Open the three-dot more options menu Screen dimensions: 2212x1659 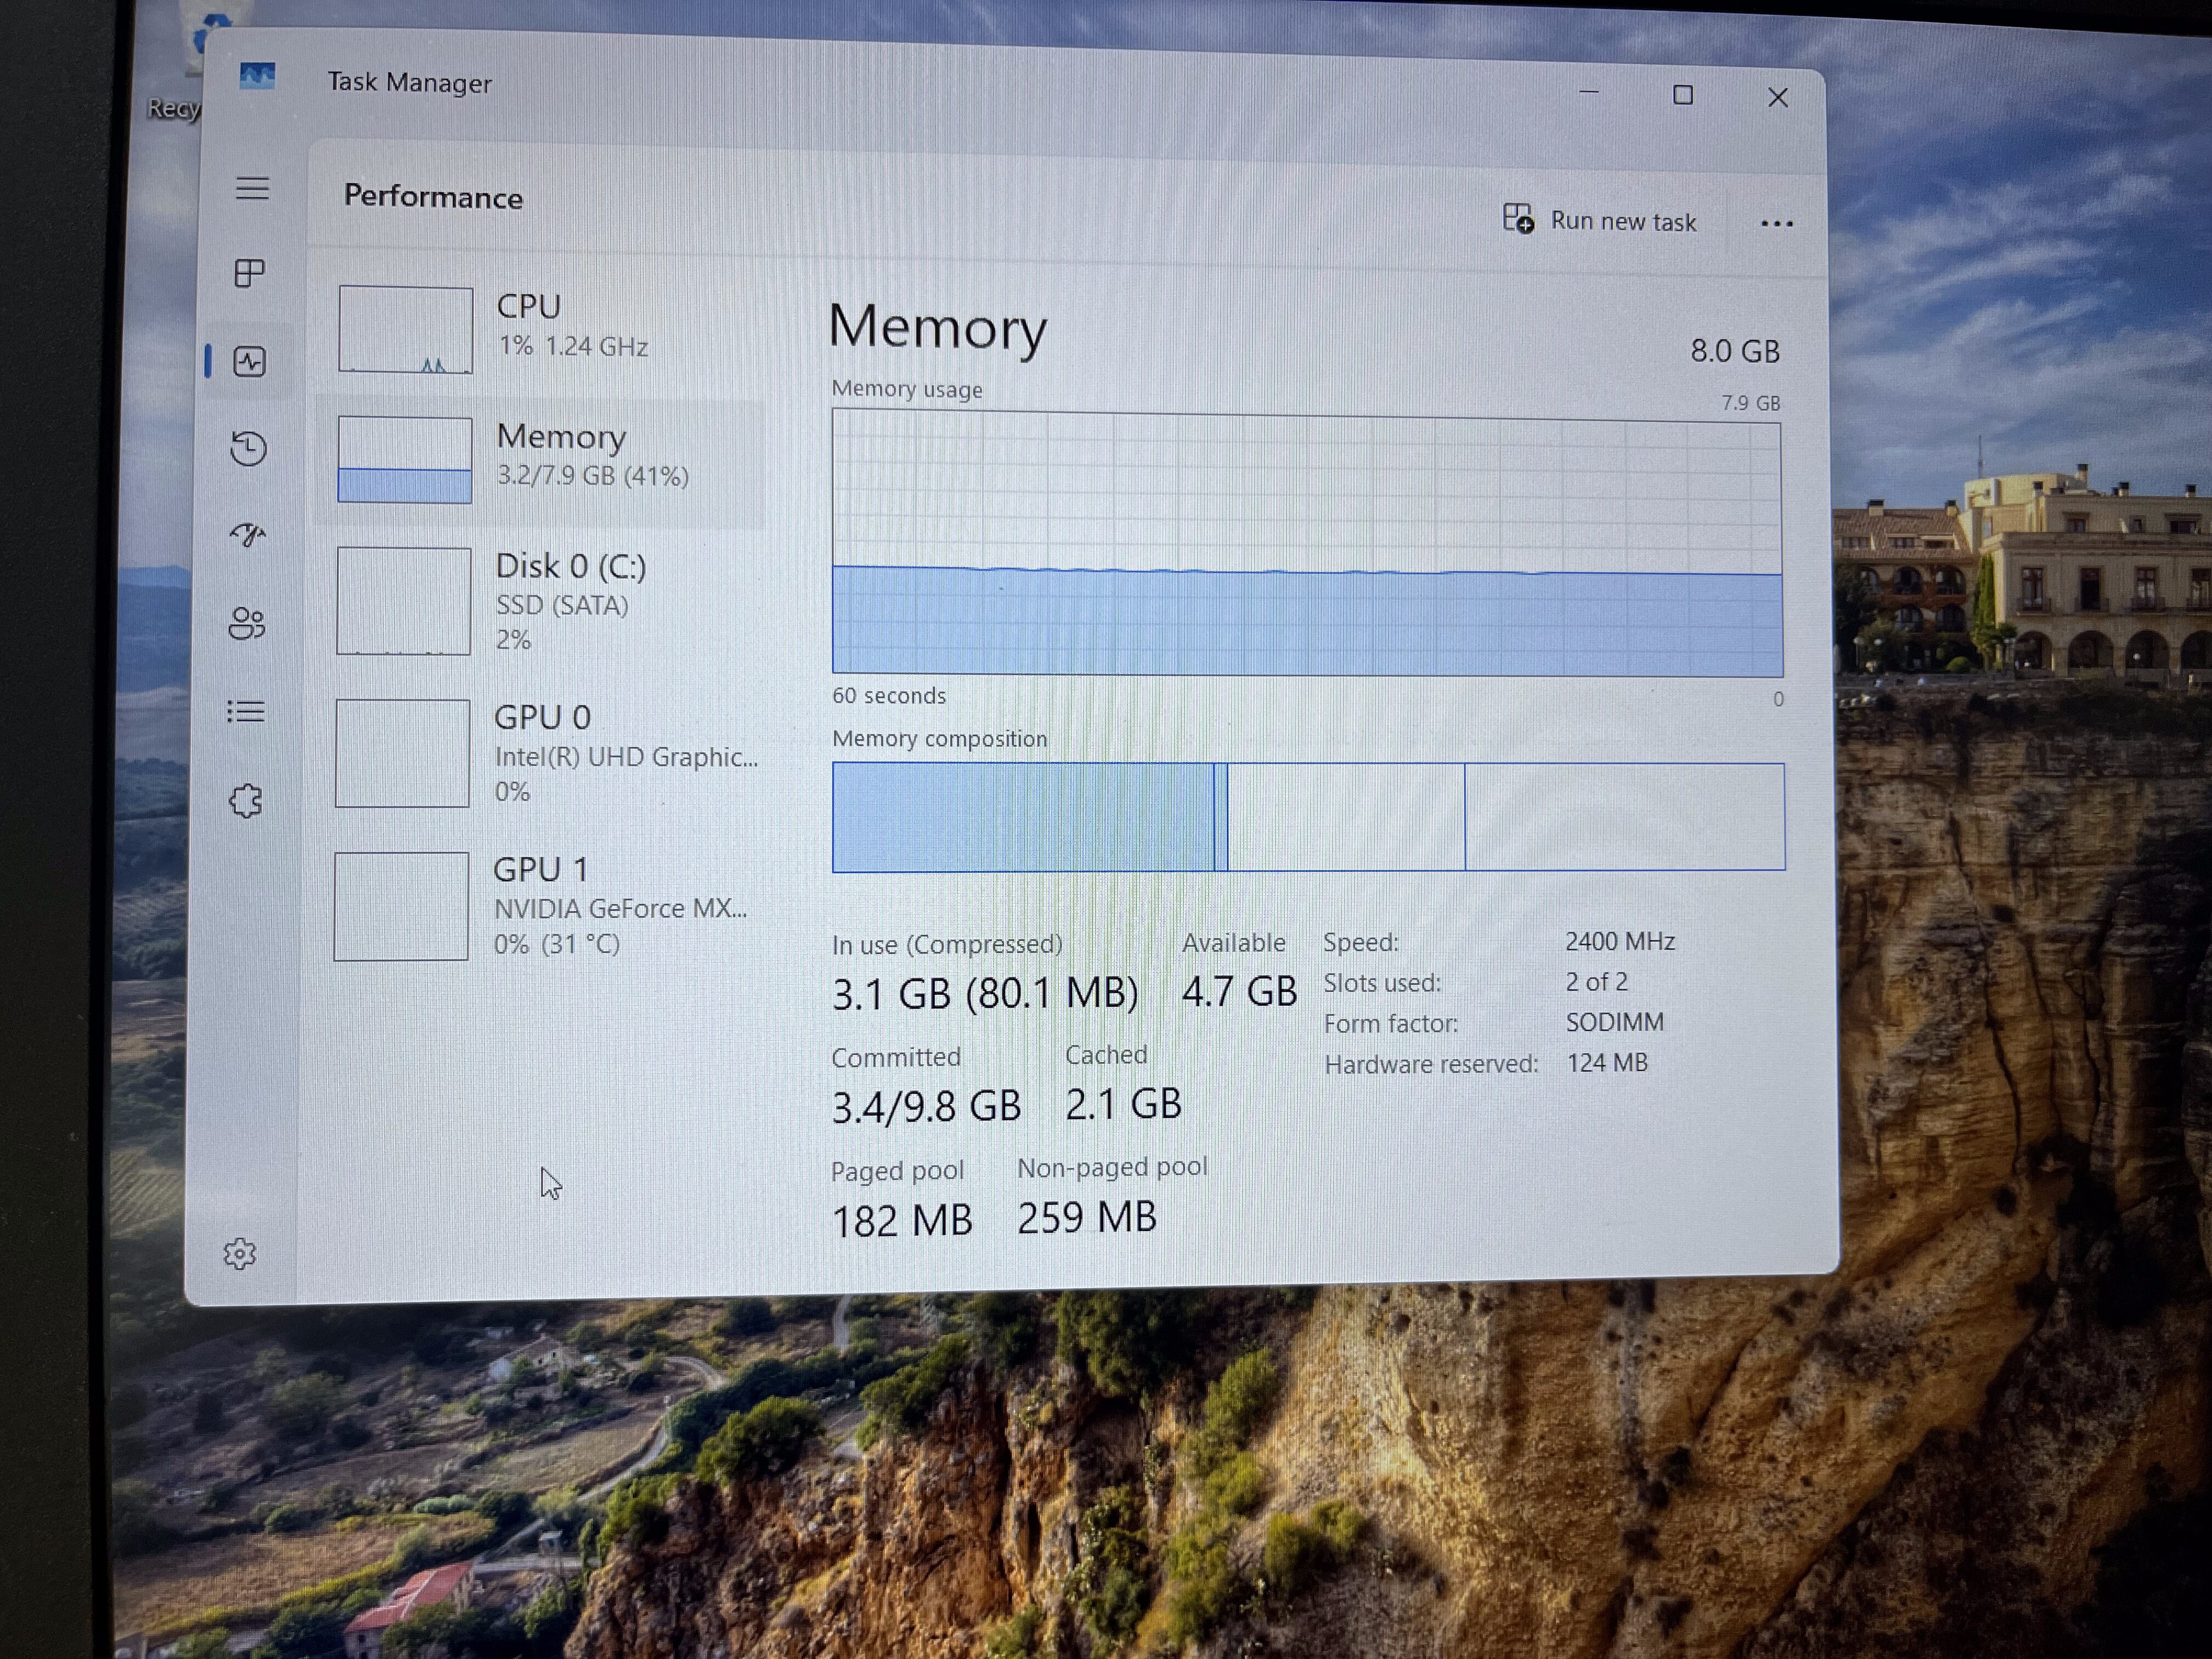pyautogui.click(x=1776, y=223)
